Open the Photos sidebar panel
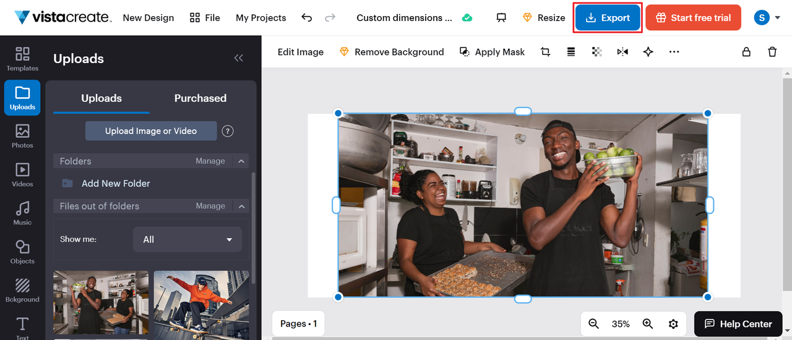Viewport: 792px width, 340px height. tap(22, 136)
